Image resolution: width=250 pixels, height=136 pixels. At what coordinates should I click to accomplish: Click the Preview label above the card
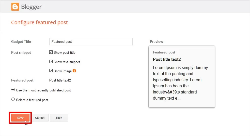click(157, 42)
